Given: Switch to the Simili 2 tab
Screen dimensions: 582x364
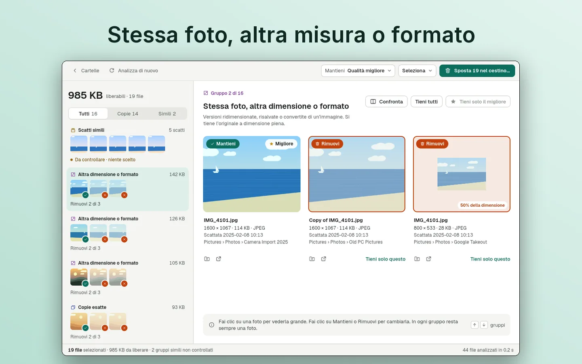Looking at the screenshot, I should [167, 114].
